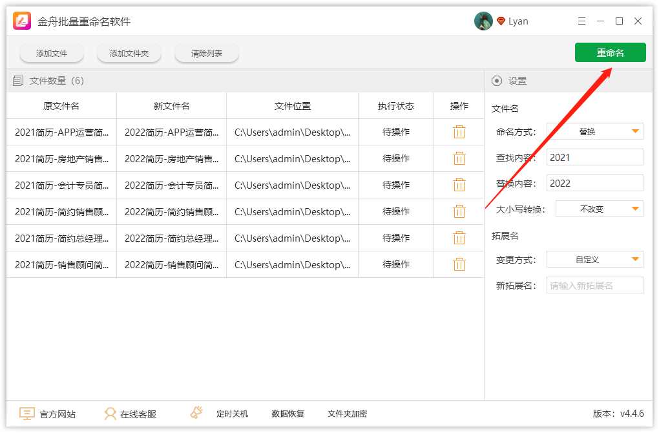Screen dimensions: 659x433
Task: Expand the 变更方式 dropdown
Action: [x=595, y=259]
